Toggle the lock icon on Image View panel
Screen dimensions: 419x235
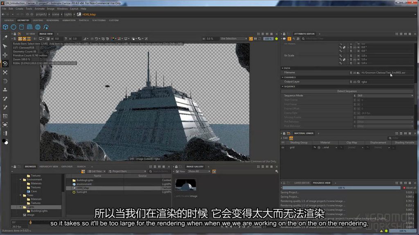point(15,34)
